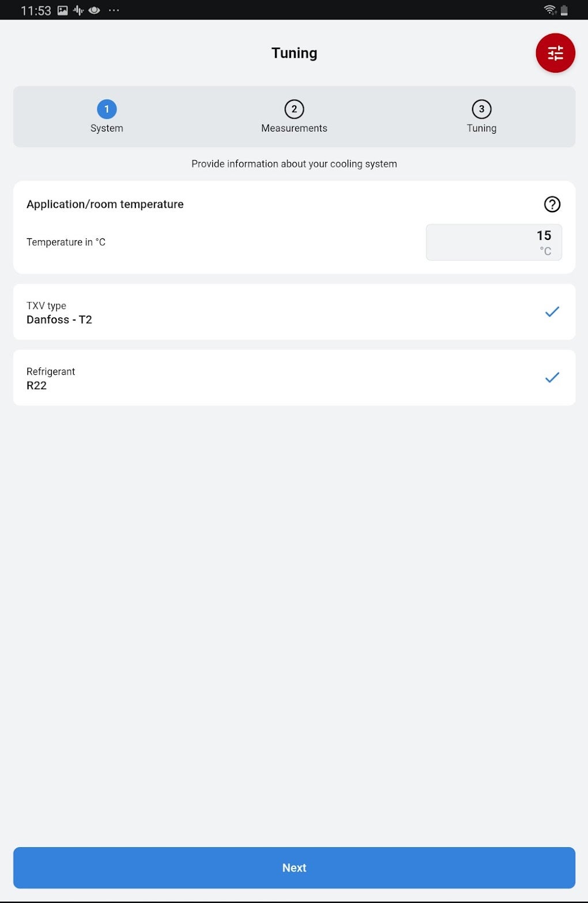
Task: Tap the TXV type checkmark icon
Action: [552, 312]
